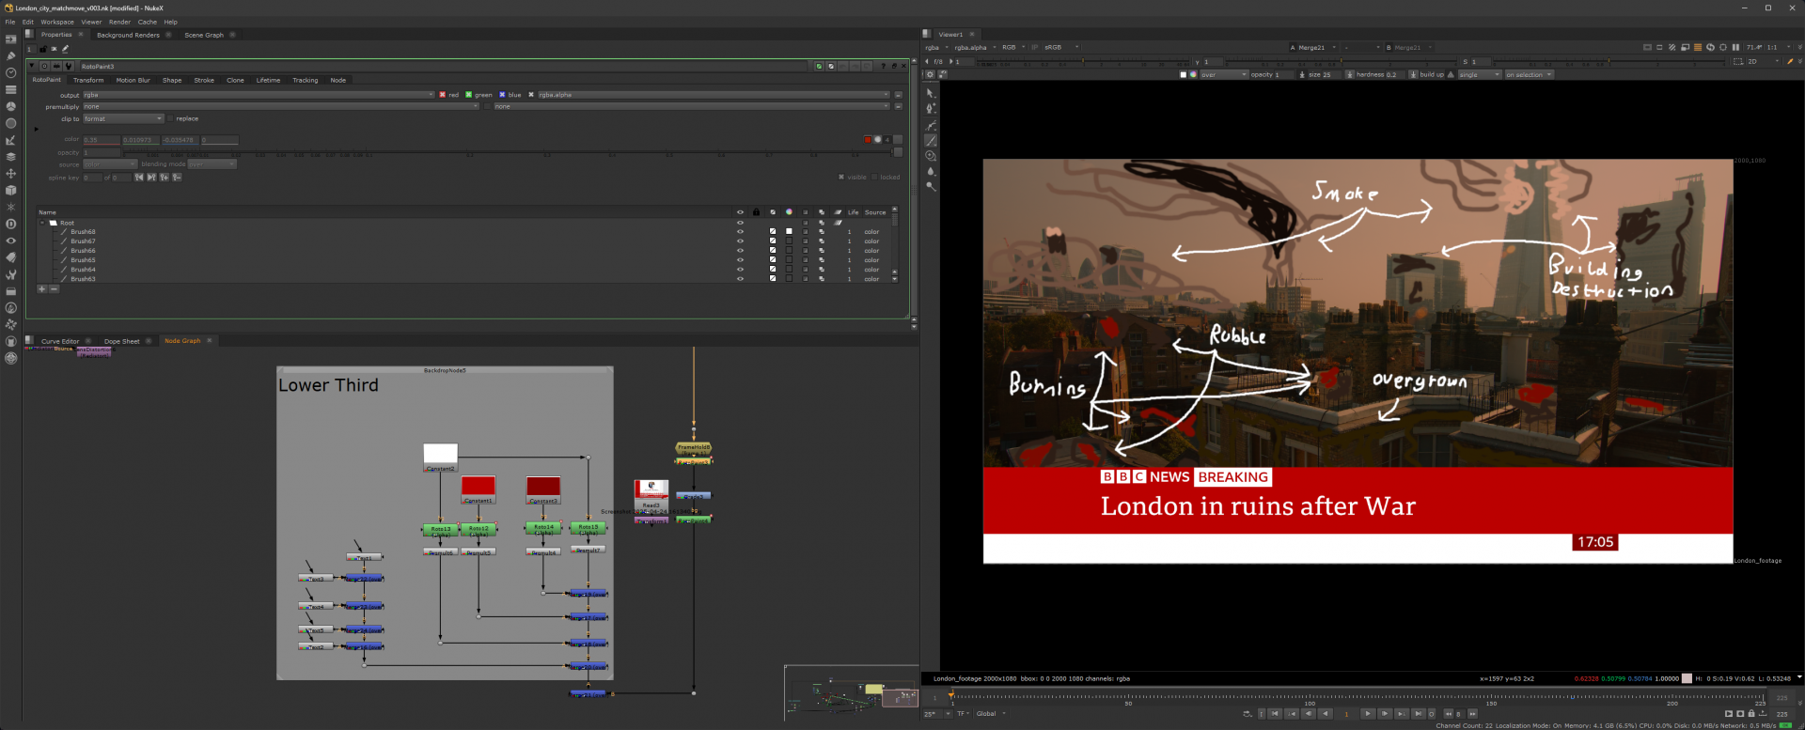
Task: Select the Clone tool in viewer toolbar
Action: 931,156
